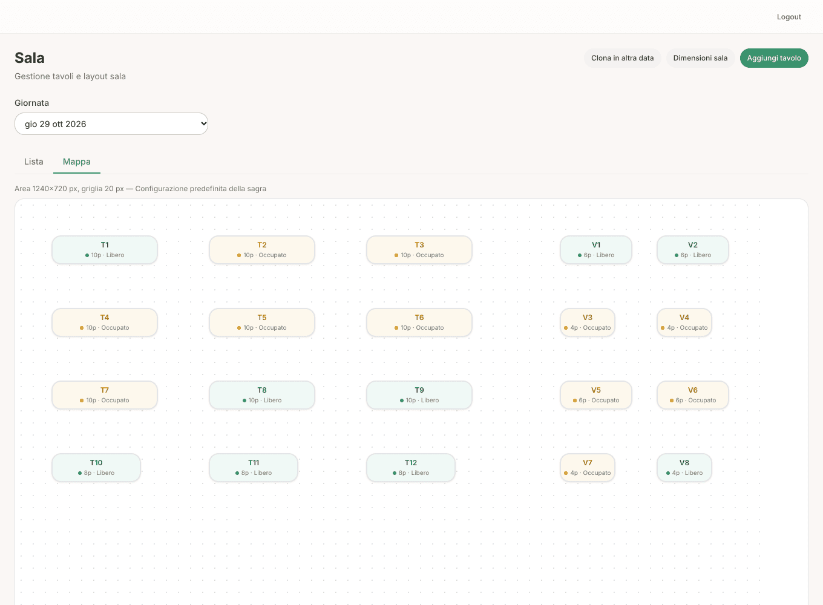Image resolution: width=823 pixels, height=605 pixels.
Task: Click table T9 on the map
Action: point(419,395)
